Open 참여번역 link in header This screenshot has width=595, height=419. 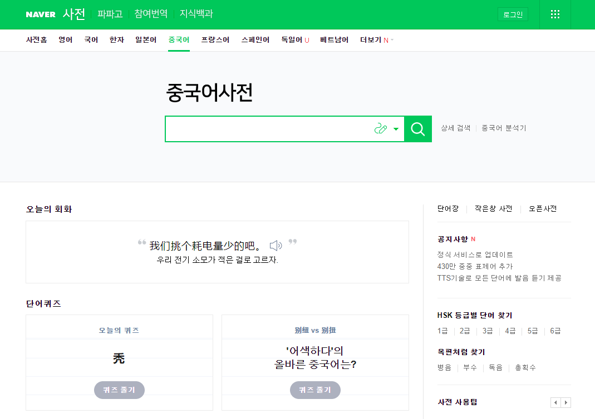click(151, 14)
